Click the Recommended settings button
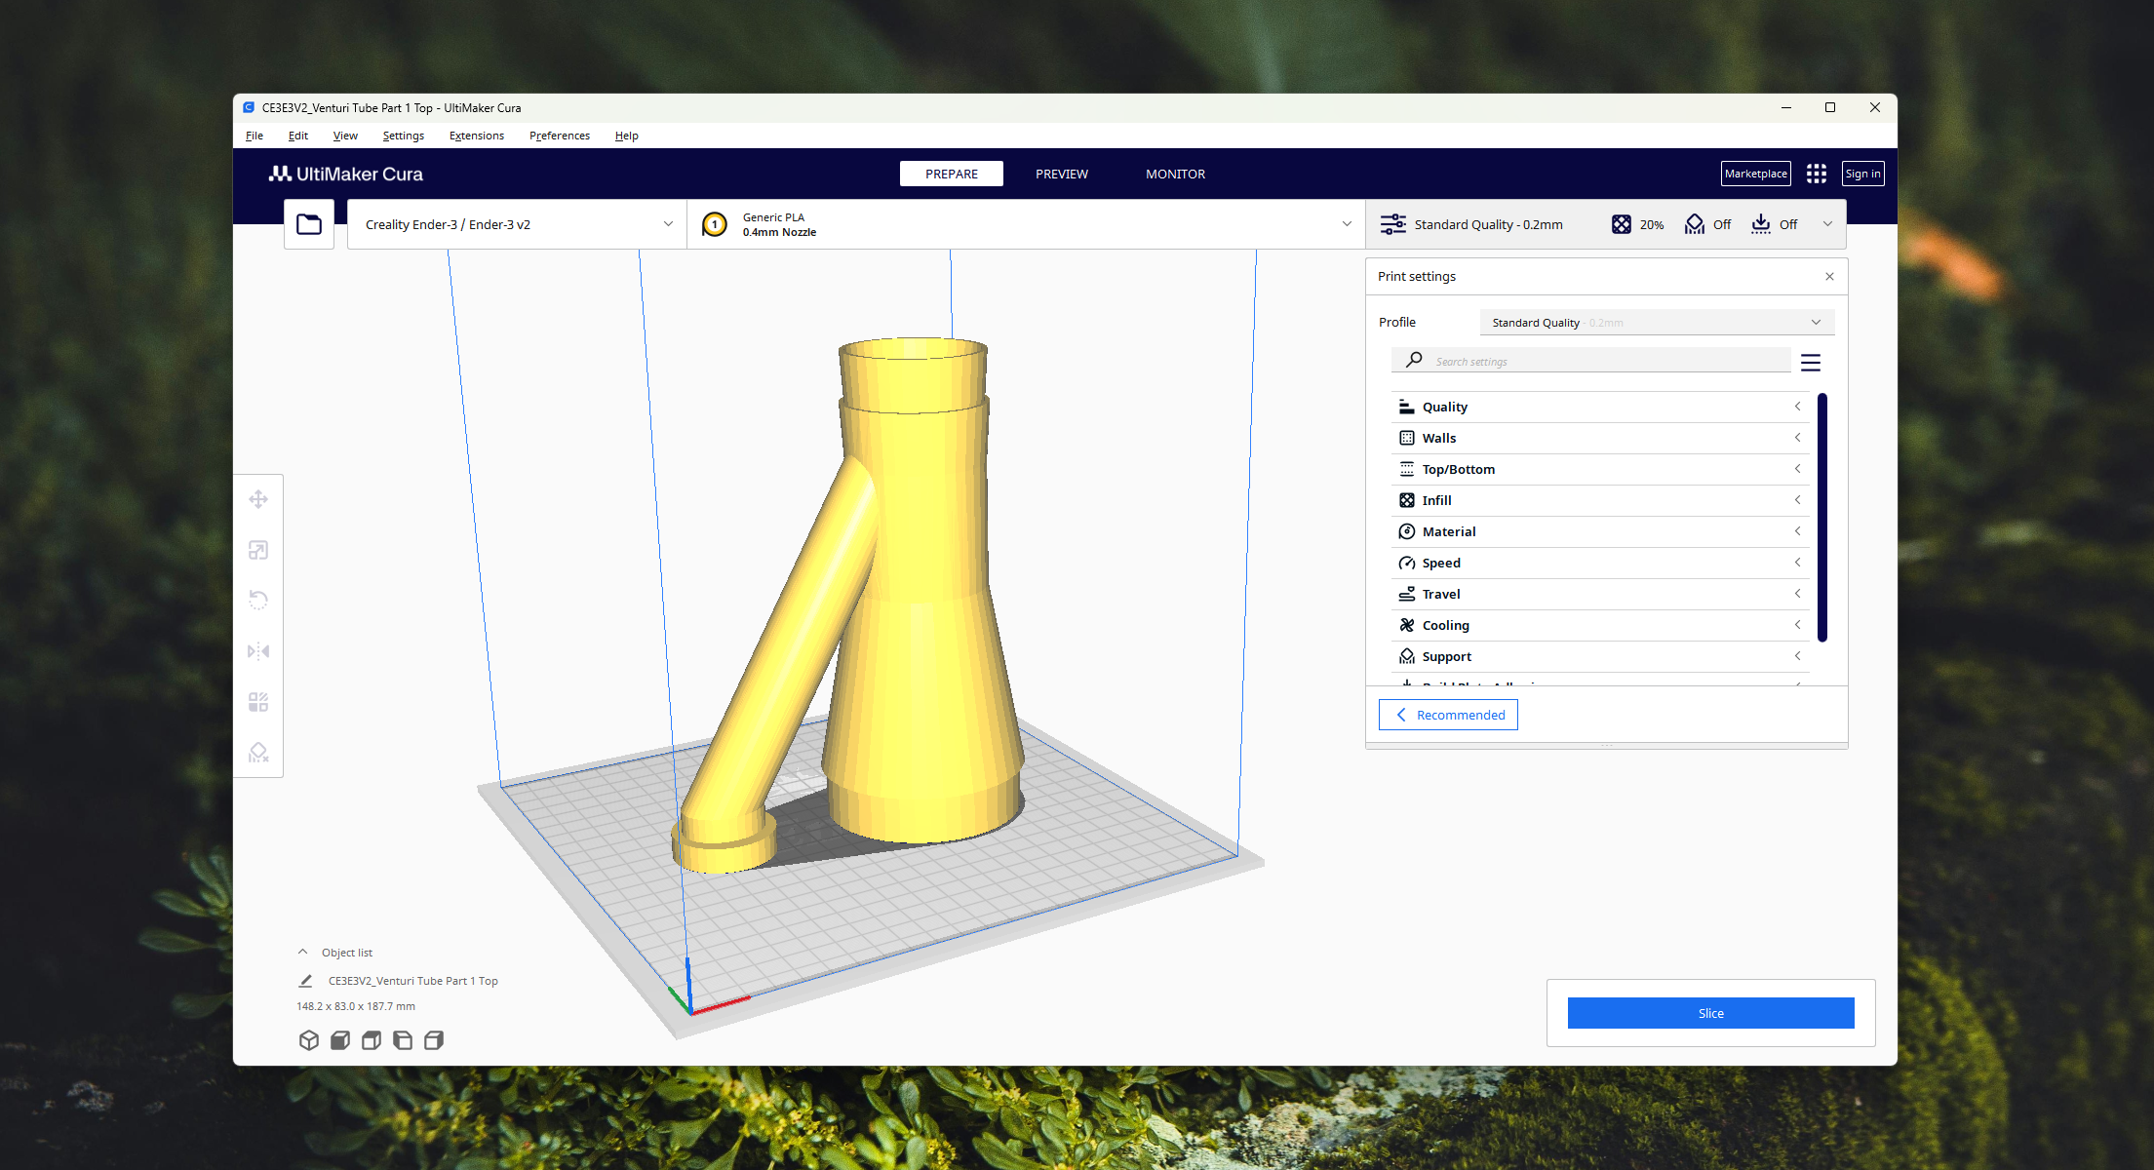 pyautogui.click(x=1448, y=715)
